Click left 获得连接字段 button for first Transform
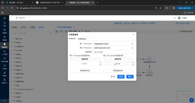This screenshot has height=103, width=195. pyautogui.click(x=85, y=71)
